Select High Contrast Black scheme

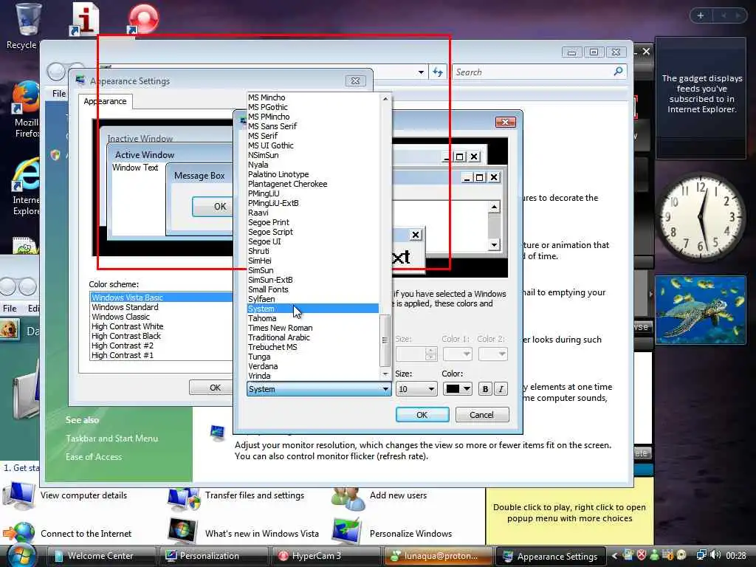126,336
